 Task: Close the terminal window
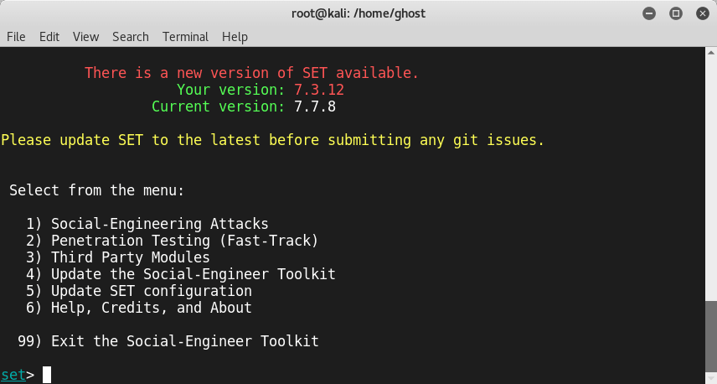pos(703,13)
